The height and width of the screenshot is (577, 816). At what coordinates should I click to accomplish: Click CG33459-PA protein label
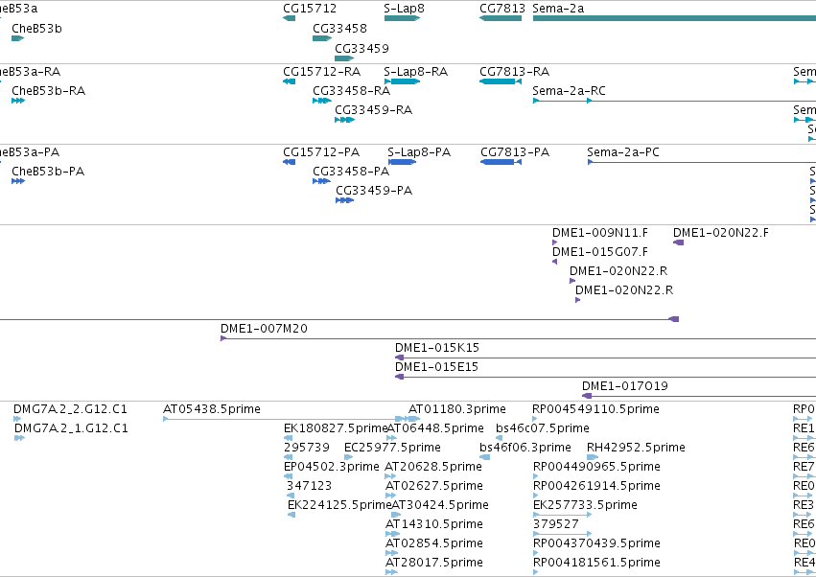[x=374, y=191]
